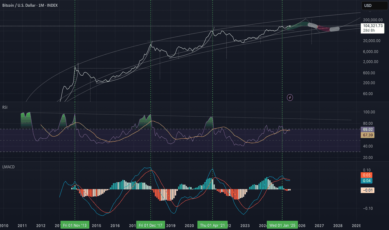The height and width of the screenshot is (230, 389).
Task: Click the teal LMACD value 0.04 label
Action: 367,181
